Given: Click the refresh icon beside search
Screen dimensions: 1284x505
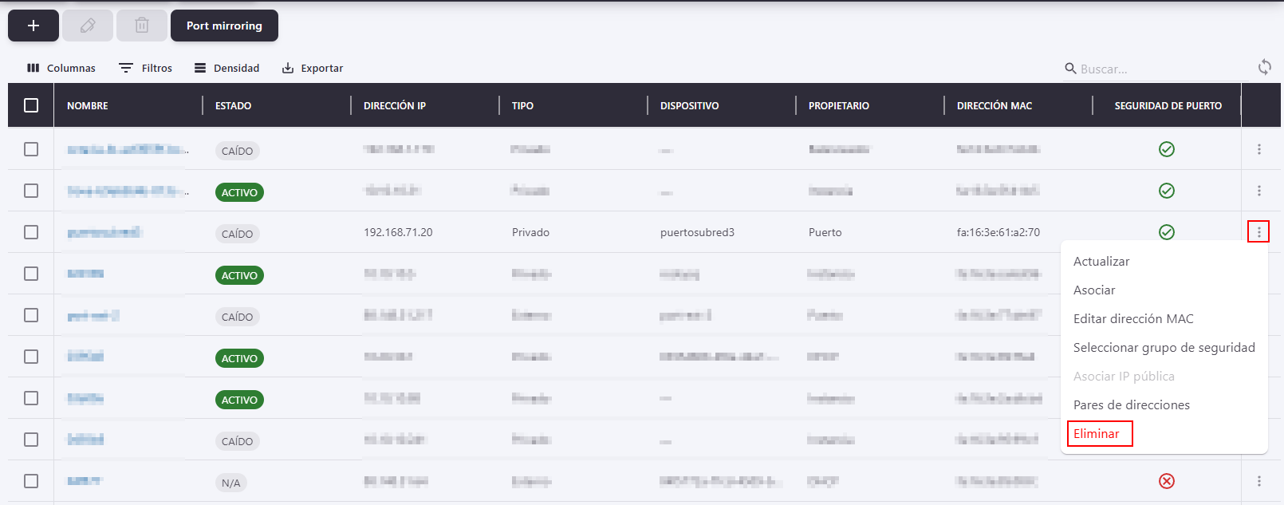Looking at the screenshot, I should tap(1265, 67).
